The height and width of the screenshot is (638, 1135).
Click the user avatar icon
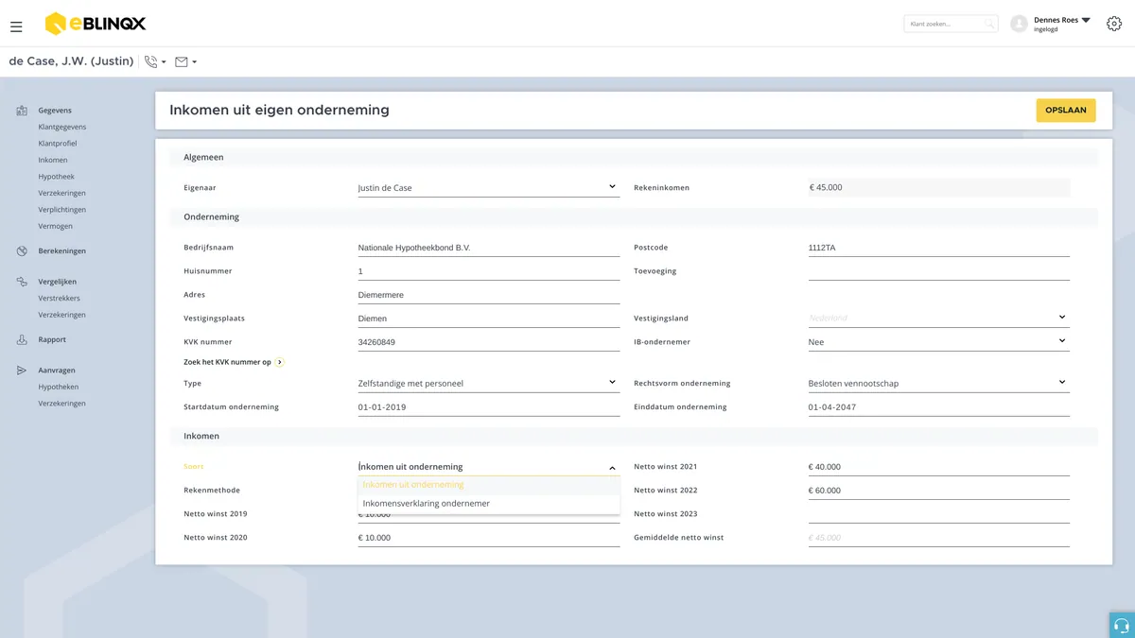[x=1019, y=24]
